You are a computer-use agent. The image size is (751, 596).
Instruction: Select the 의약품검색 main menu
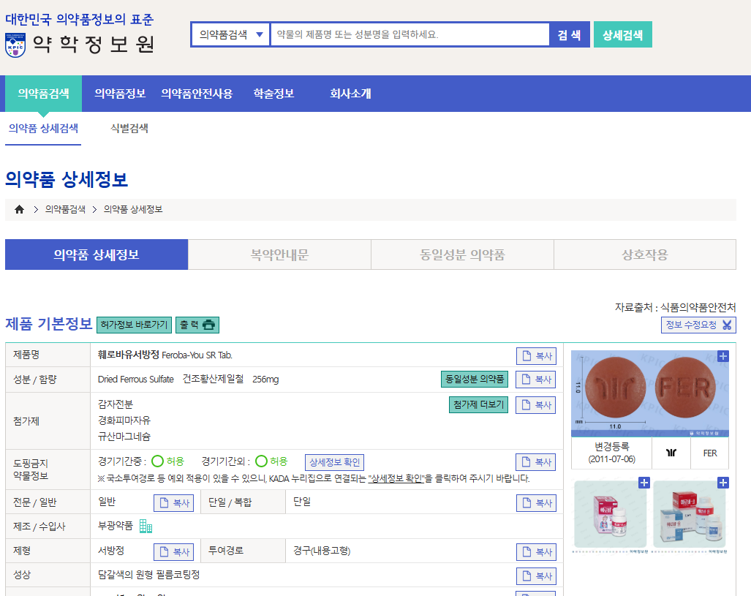[x=44, y=94]
